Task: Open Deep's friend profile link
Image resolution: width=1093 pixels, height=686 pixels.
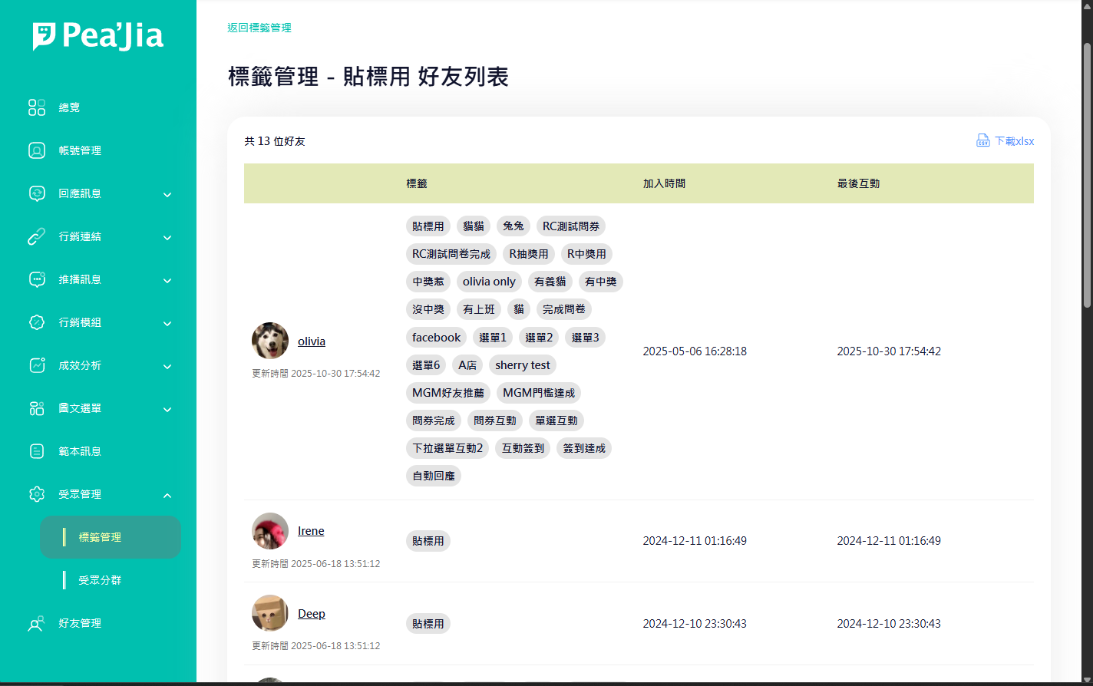Action: click(x=312, y=614)
